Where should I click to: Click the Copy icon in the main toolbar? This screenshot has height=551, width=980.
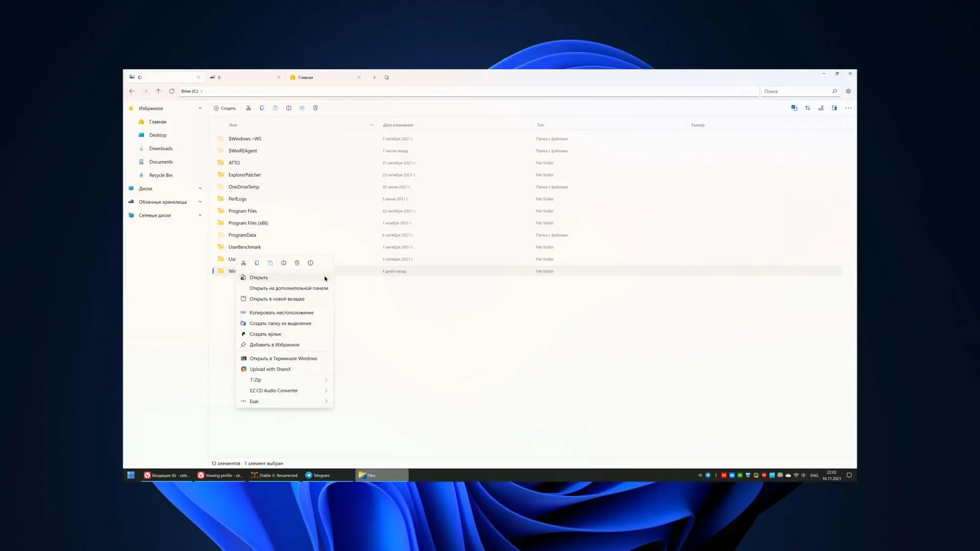(262, 108)
